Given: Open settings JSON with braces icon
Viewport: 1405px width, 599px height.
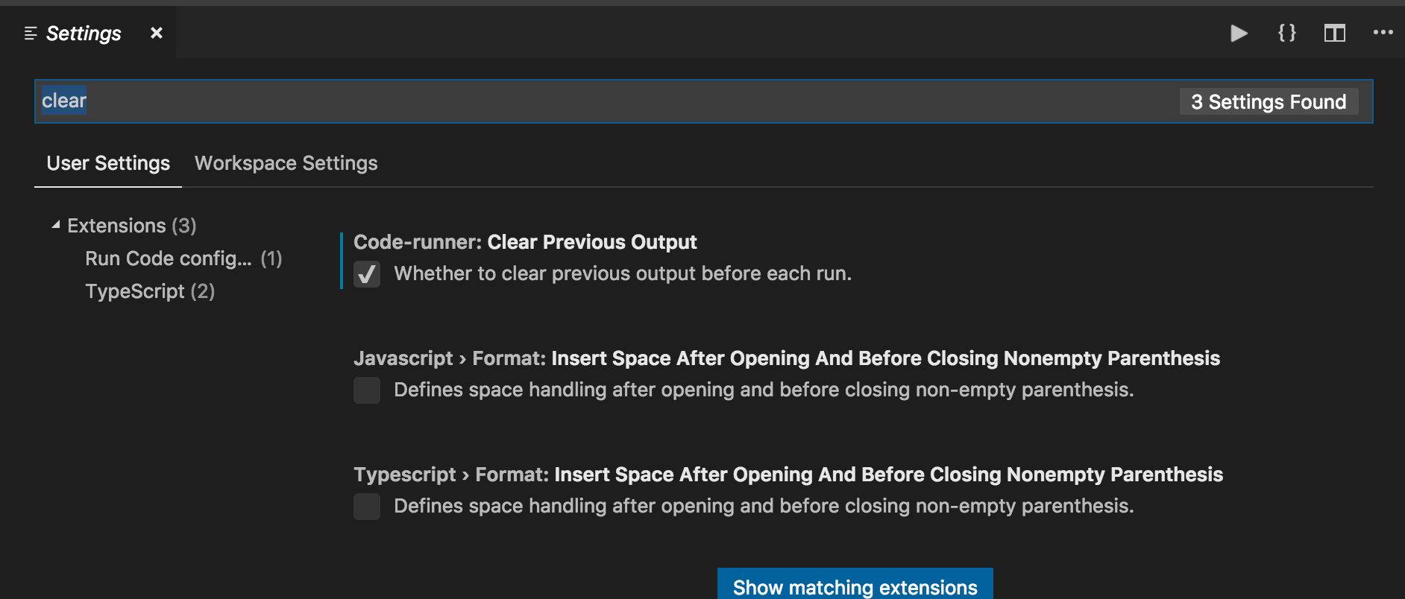Looking at the screenshot, I should pos(1286,33).
